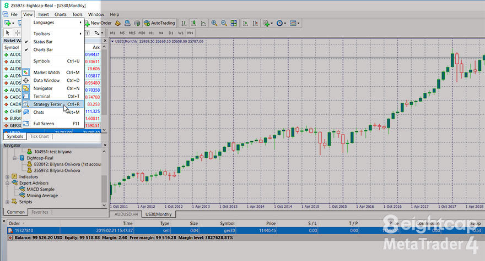Set timeframe to H1
This screenshot has height=261, width=485.
point(152,33)
